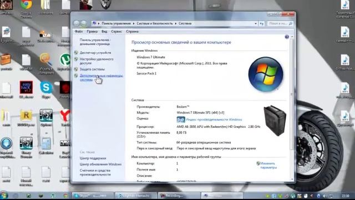This screenshot has height=200, width=355.
Task: Click the 5.9 performance score badge
Action: coord(181,119)
